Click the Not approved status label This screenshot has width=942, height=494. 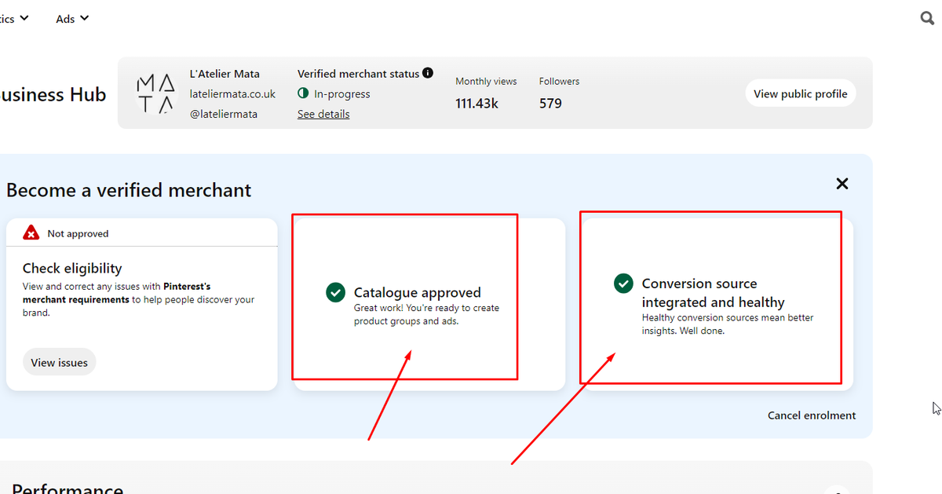coord(78,233)
